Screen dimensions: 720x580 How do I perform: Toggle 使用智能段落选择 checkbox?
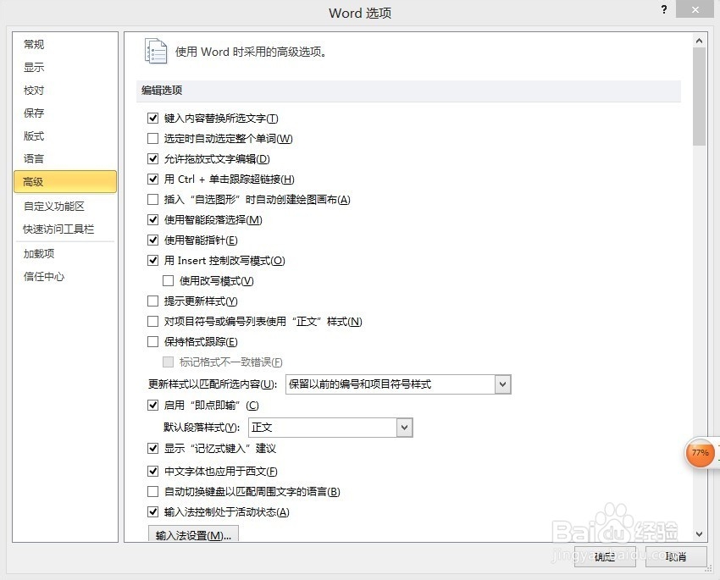153,220
